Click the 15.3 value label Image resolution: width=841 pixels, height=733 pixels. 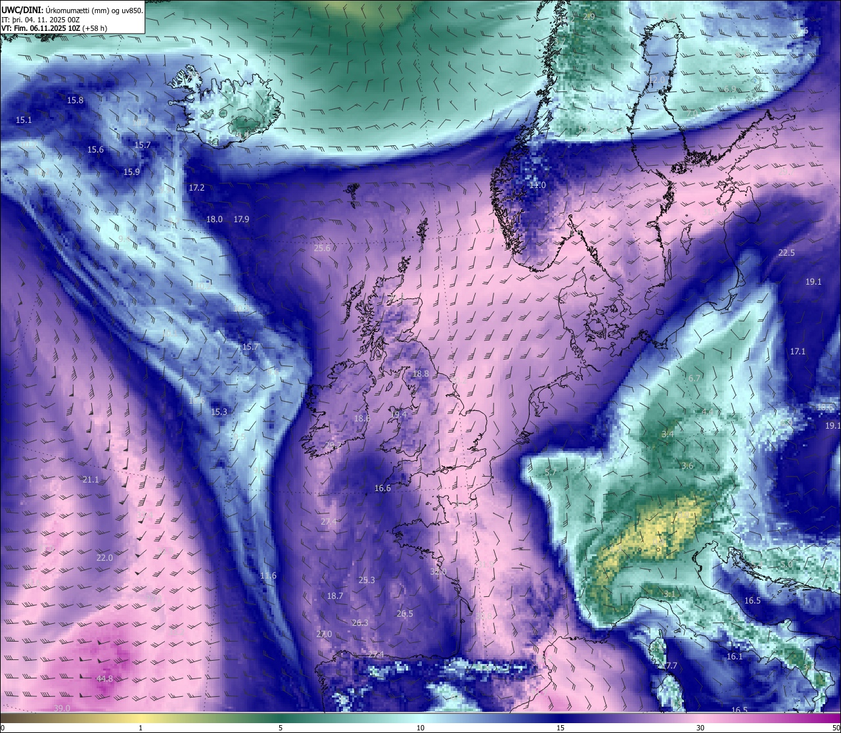219,412
